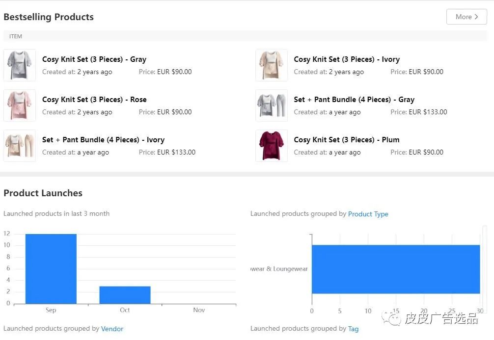The height and width of the screenshot is (340, 494).
Task: Open the Vendor grouping link
Action: tap(112, 329)
